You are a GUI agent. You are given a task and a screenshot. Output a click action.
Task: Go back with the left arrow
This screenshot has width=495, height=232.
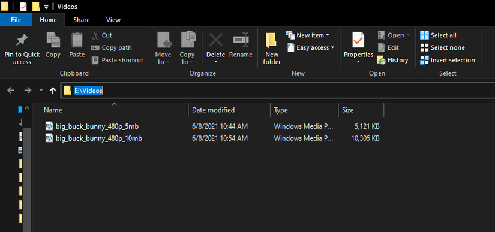click(x=11, y=91)
